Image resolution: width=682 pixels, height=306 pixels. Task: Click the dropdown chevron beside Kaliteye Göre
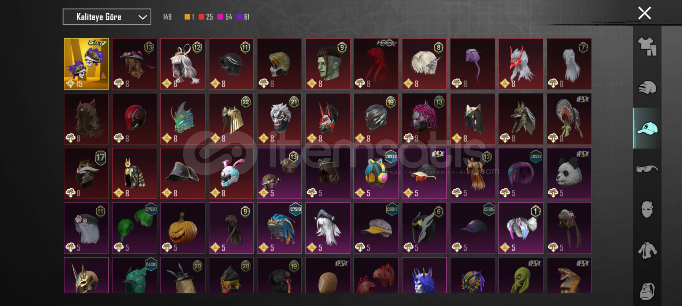click(x=142, y=17)
